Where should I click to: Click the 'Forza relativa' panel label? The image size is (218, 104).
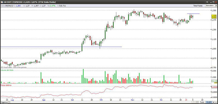pyautogui.click(x=6, y=85)
